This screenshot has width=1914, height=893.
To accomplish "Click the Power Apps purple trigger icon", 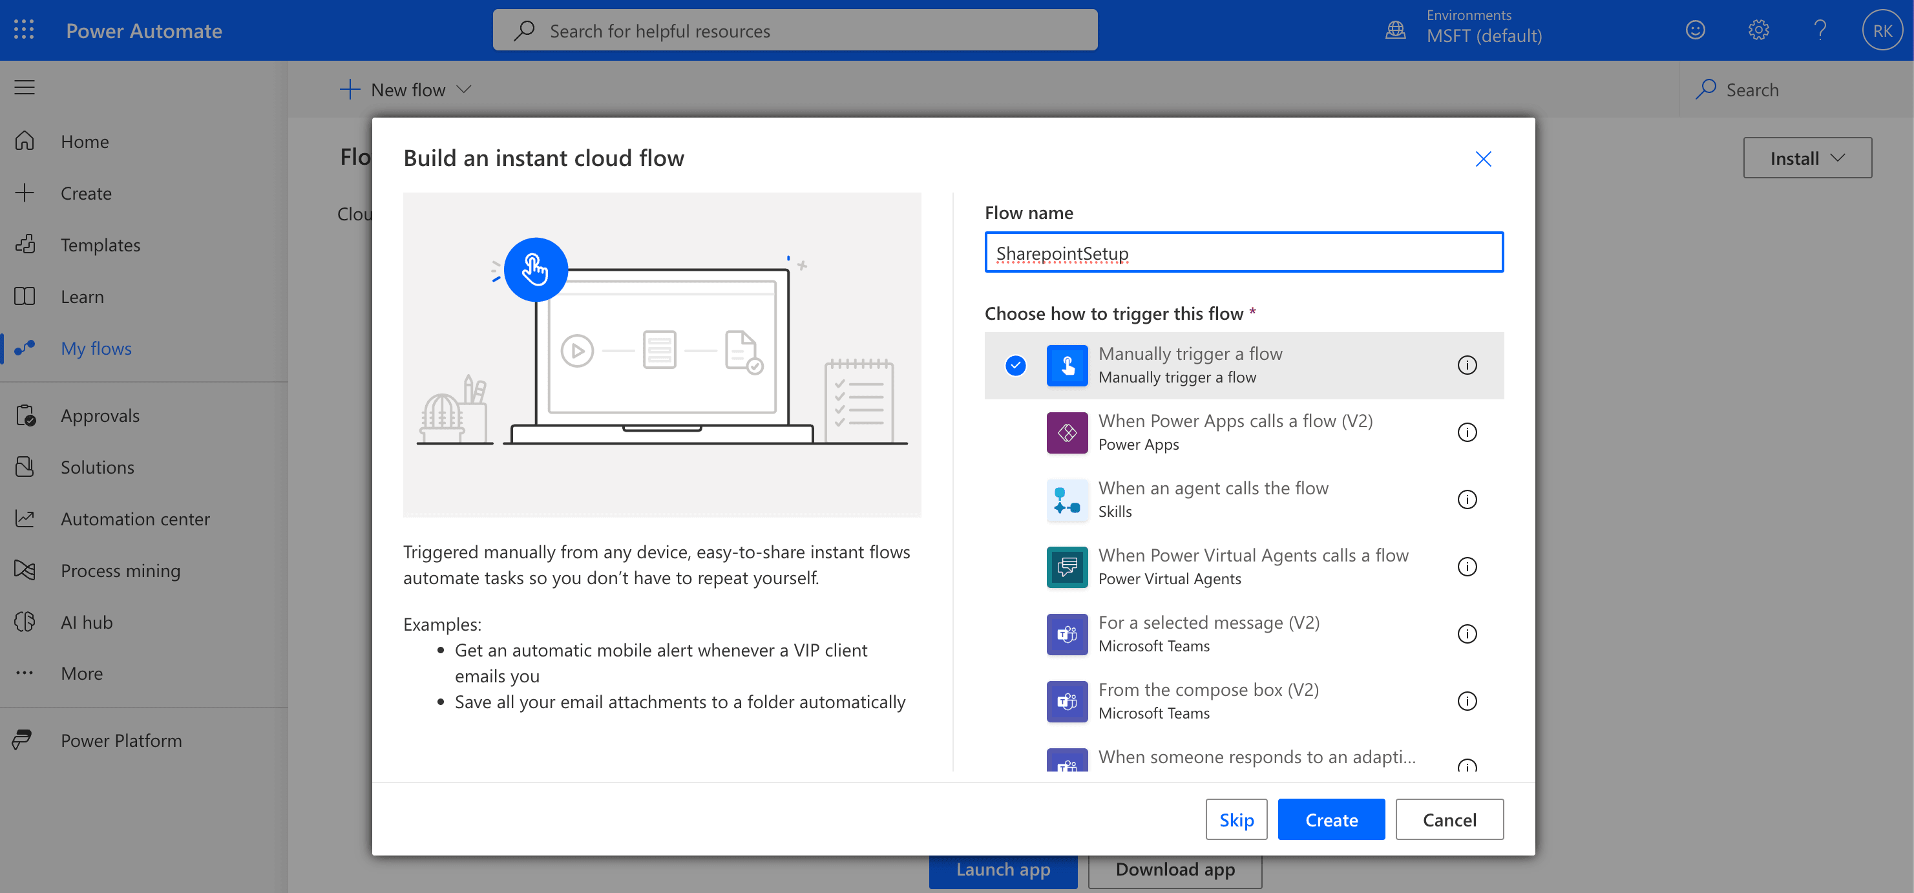I will pos(1067,432).
